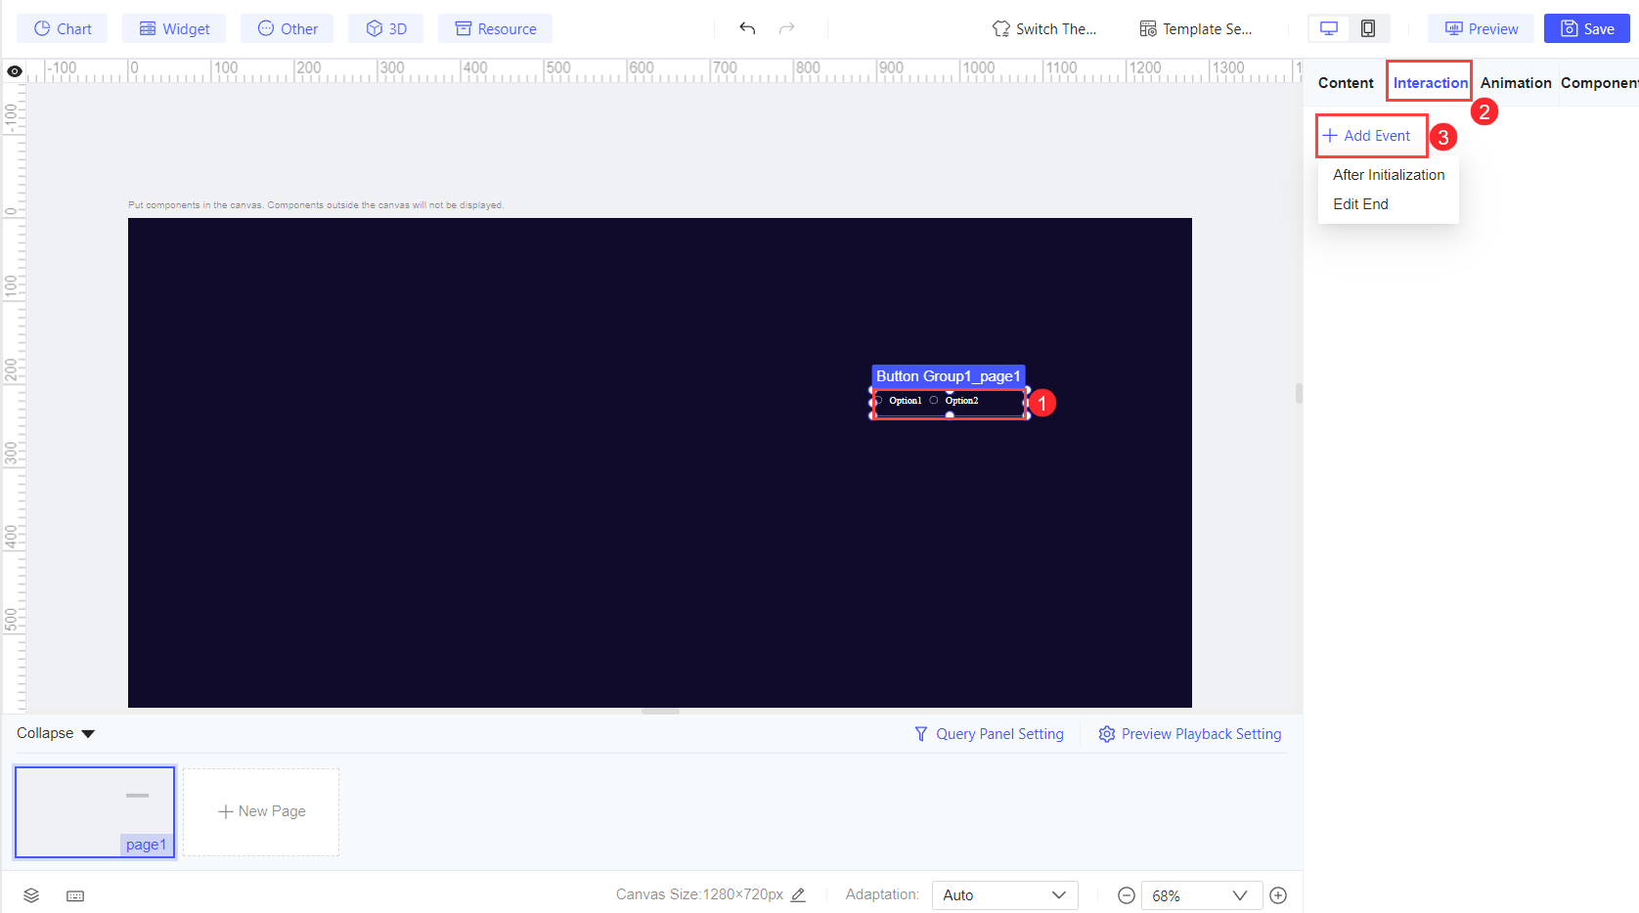Open the Chart components menu

tap(63, 28)
